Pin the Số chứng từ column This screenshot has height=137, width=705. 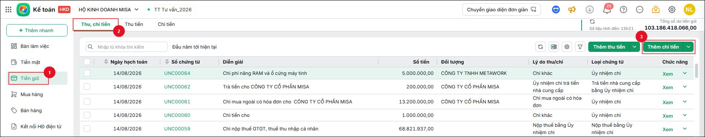pos(167,62)
